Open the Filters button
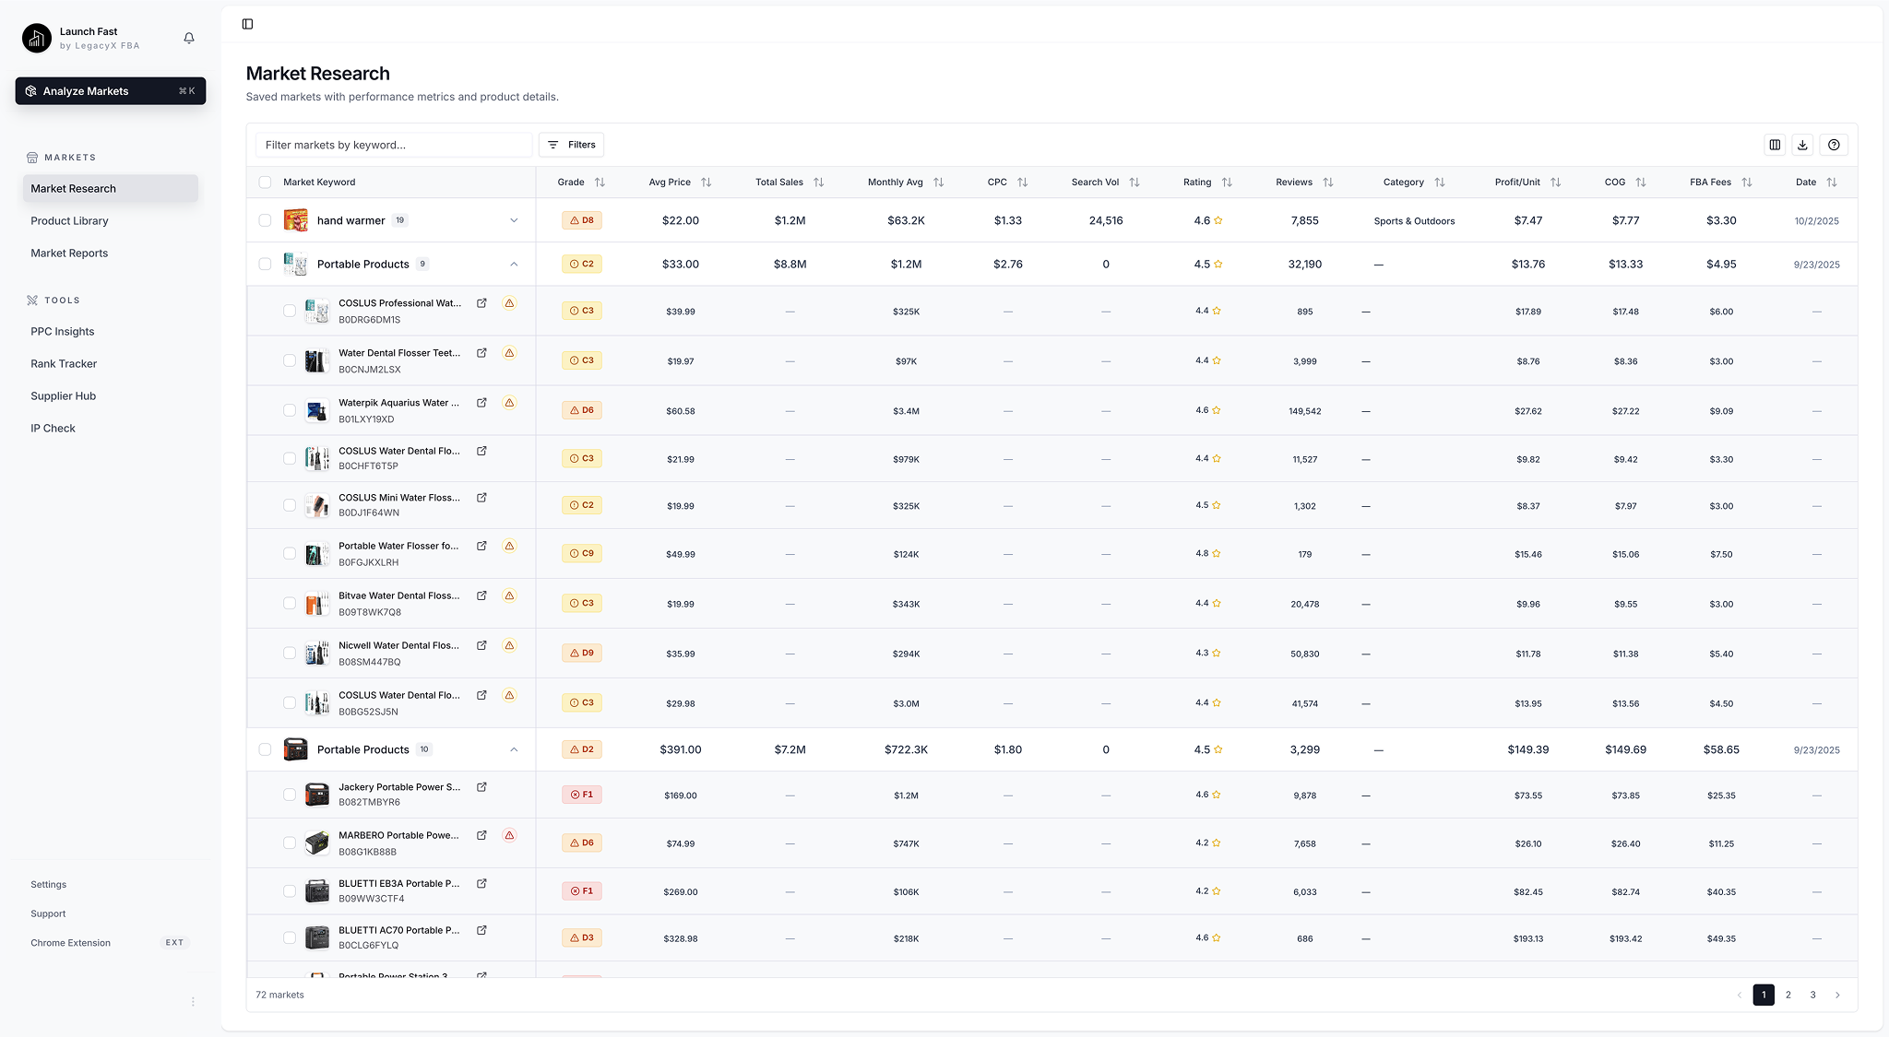Viewport: 1889px width, 1037px height. click(571, 145)
